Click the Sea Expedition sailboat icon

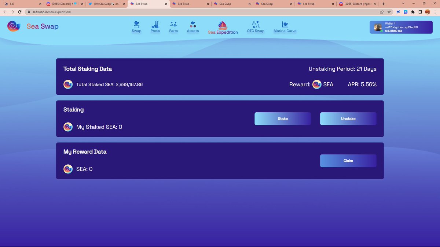point(223,25)
